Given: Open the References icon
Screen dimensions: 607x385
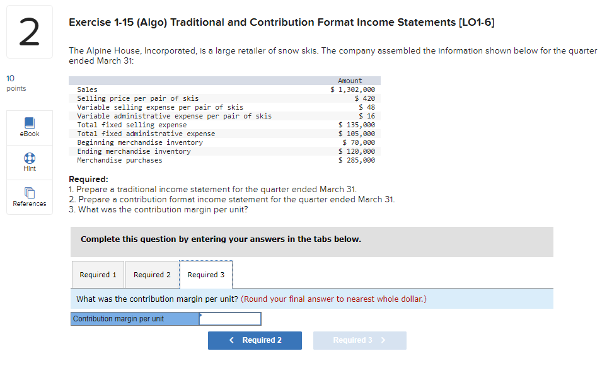Looking at the screenshot, I should [x=30, y=192].
